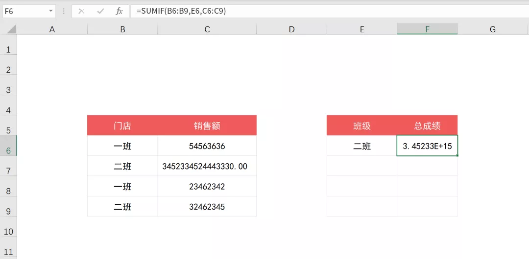Click the 门店 header cell

122,125
